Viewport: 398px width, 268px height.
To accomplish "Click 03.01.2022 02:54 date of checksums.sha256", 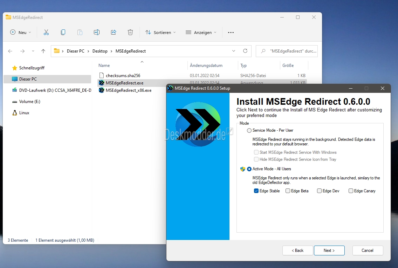I will [205, 75].
